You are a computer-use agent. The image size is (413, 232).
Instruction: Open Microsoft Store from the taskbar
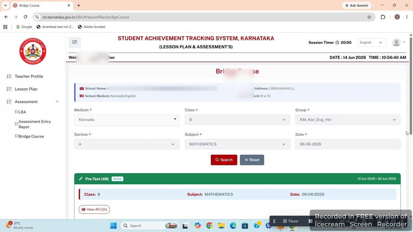coord(245,226)
